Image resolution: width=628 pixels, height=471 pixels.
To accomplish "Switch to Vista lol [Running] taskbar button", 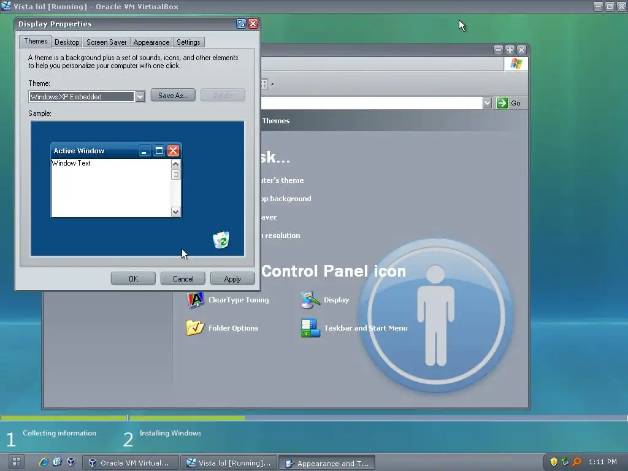I will (x=229, y=462).
